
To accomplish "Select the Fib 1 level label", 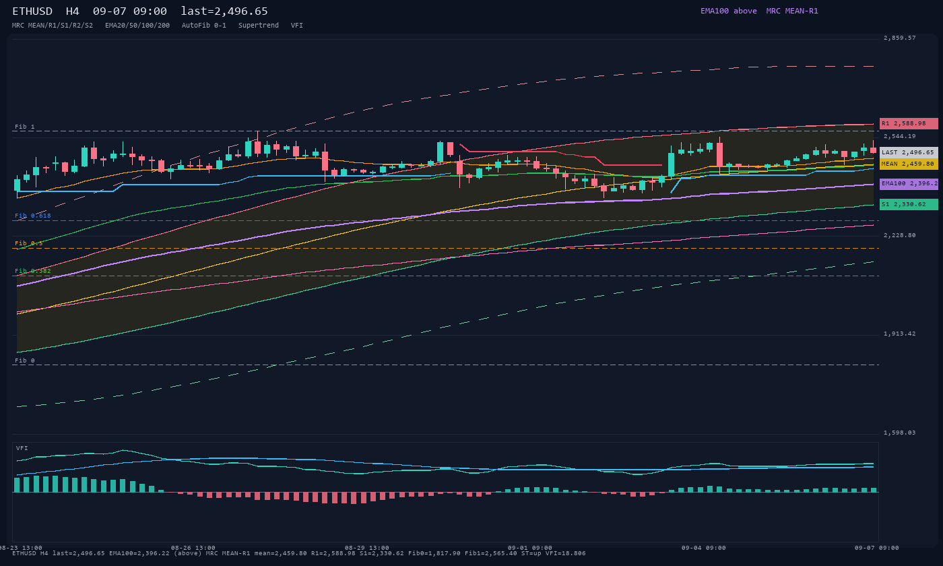I will (x=25, y=127).
